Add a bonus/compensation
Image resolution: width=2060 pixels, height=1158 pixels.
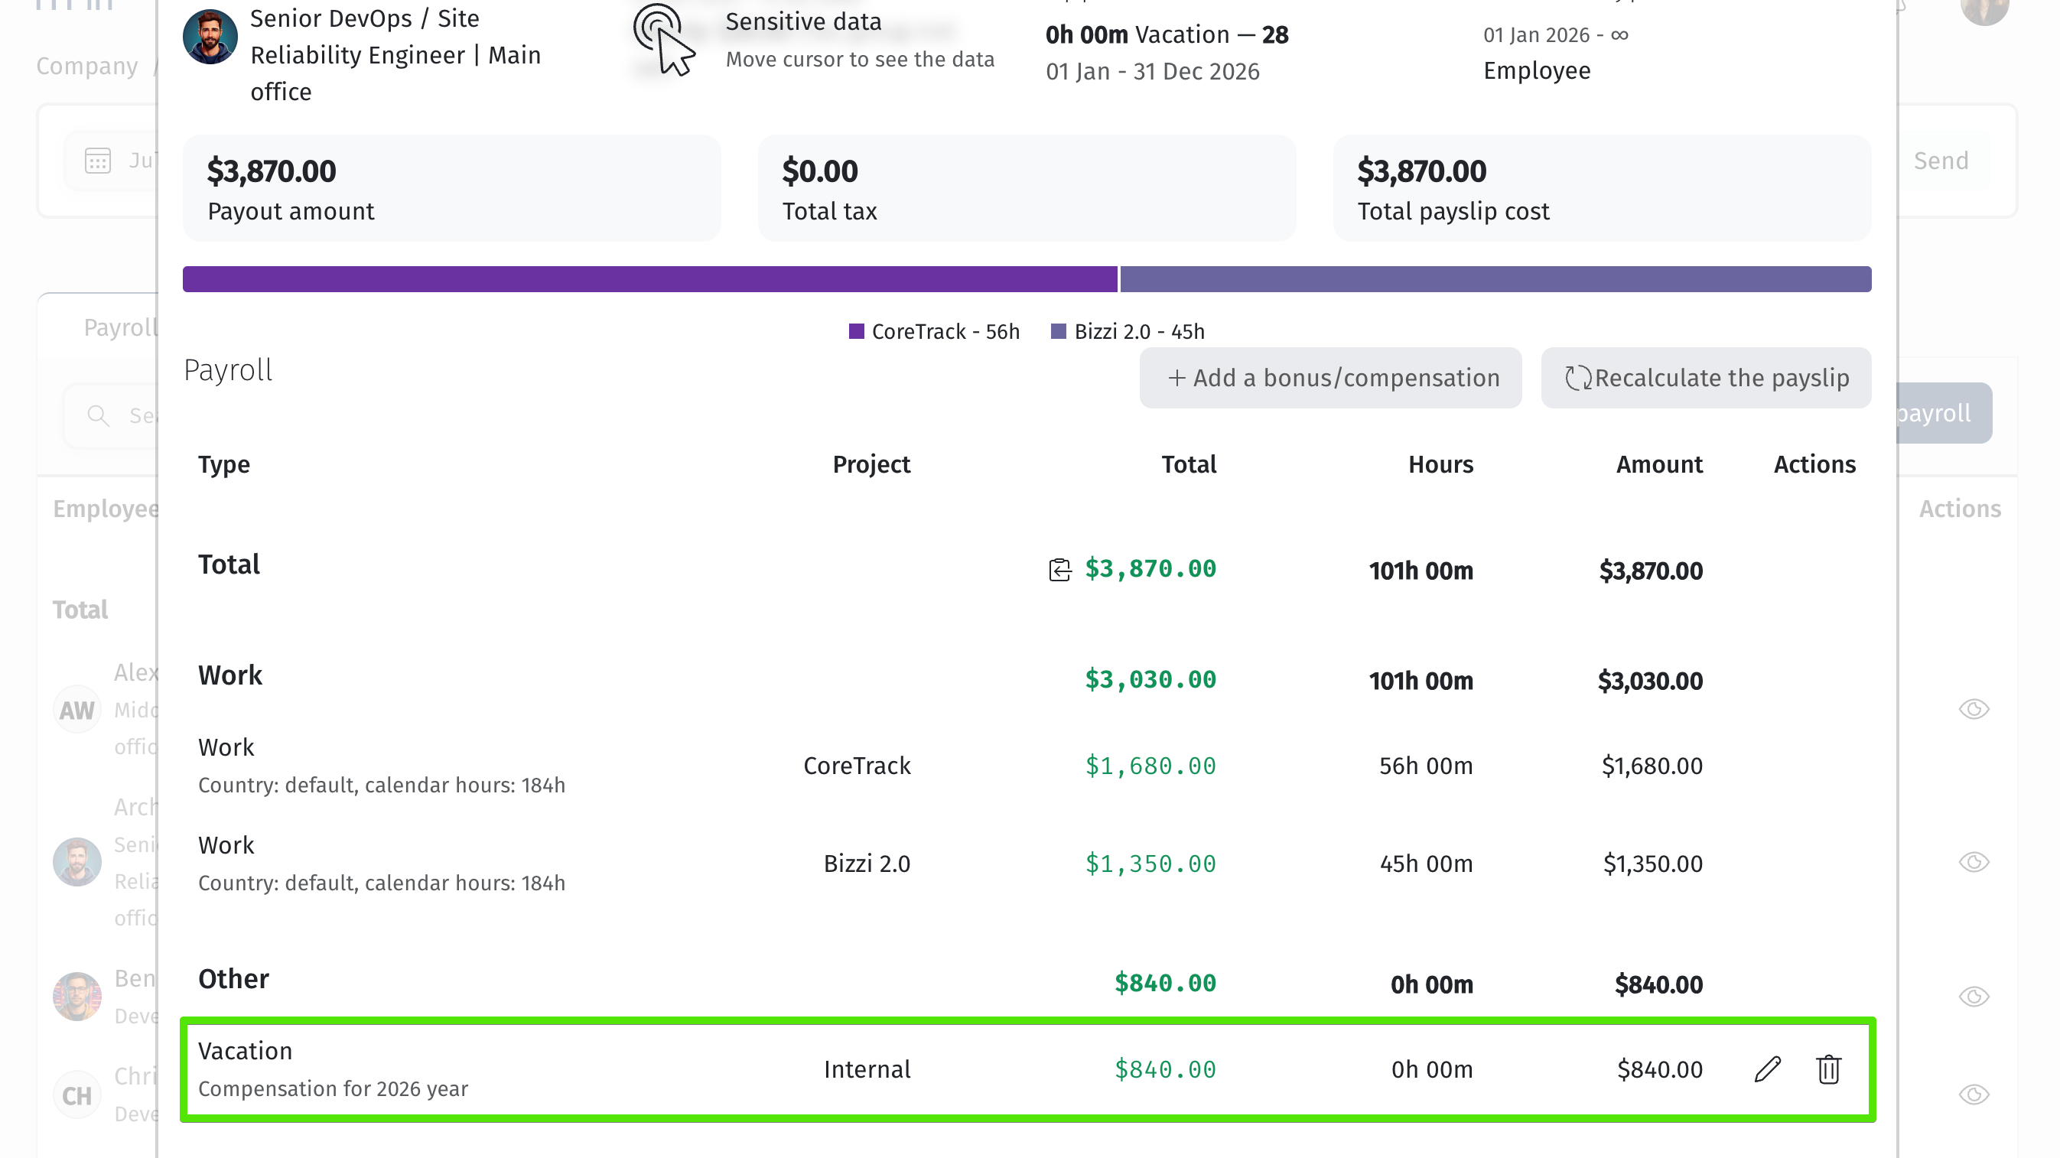pos(1331,378)
